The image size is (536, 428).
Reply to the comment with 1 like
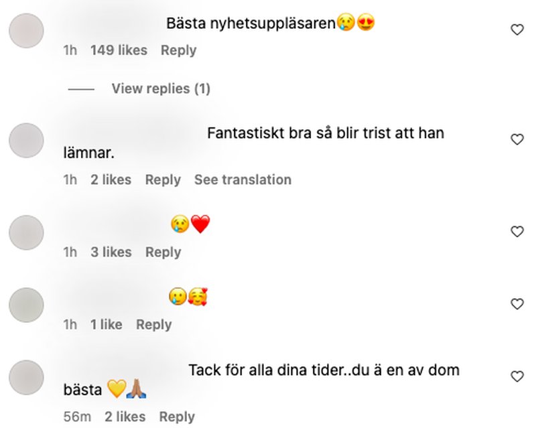(x=154, y=325)
